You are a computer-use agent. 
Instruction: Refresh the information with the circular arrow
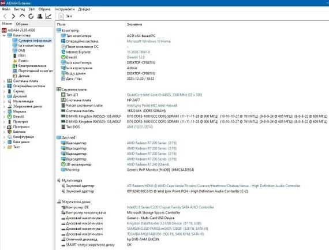pyautogui.click(x=31, y=16)
